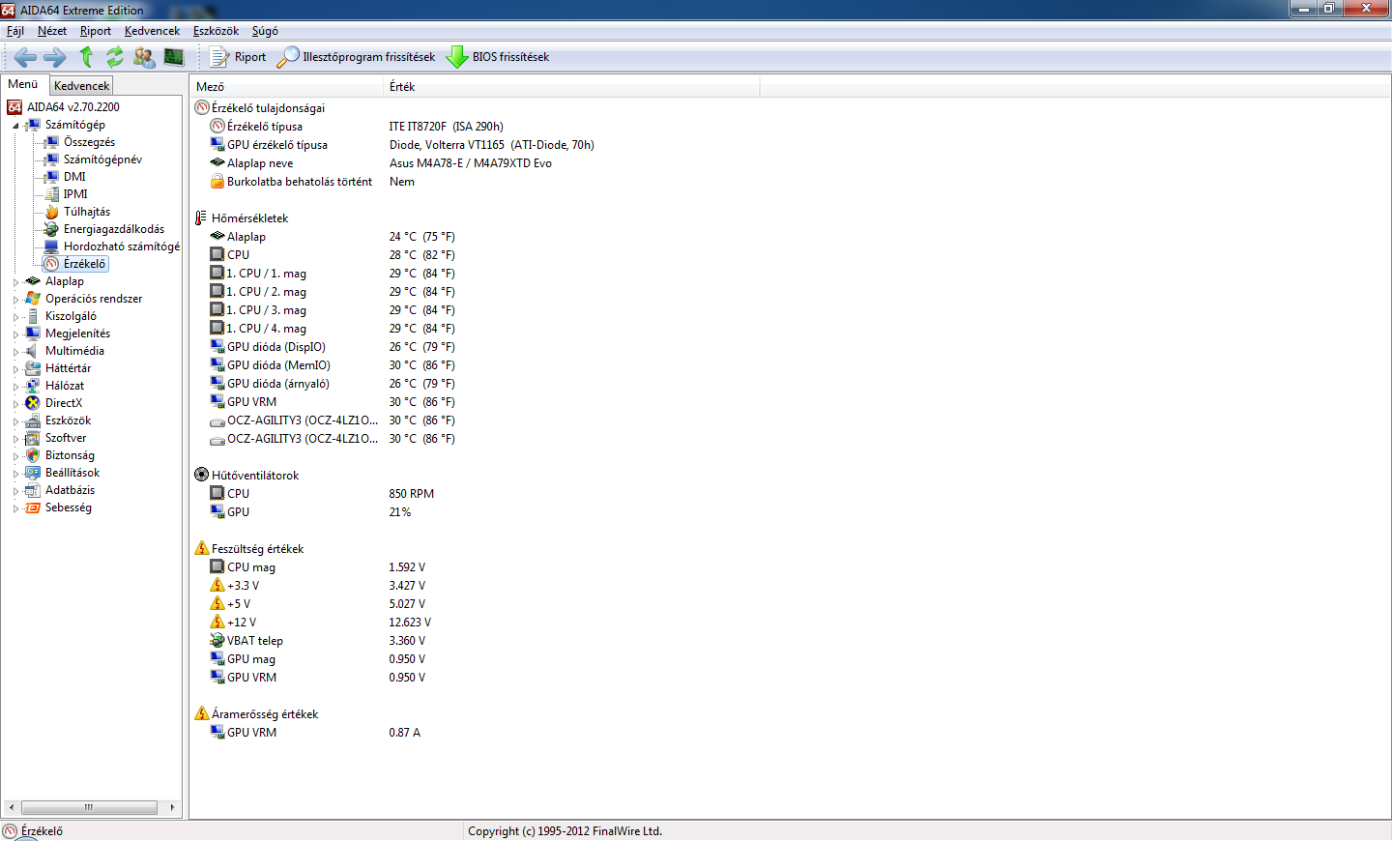
Task: Click the Áramerősség értékek warning icon
Action: 201,713
